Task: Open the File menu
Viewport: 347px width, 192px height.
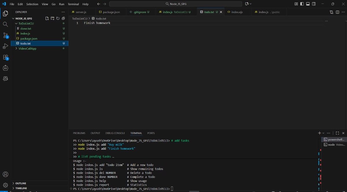Action: click(12, 4)
